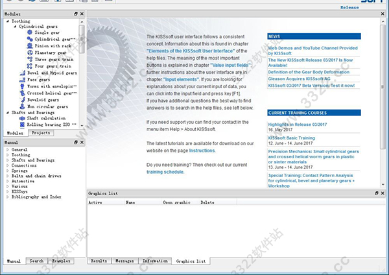Screen dimensions: 389x275
Task: Open Definition of the Gear Body Deformation news
Action: pyautogui.click(x=309, y=72)
